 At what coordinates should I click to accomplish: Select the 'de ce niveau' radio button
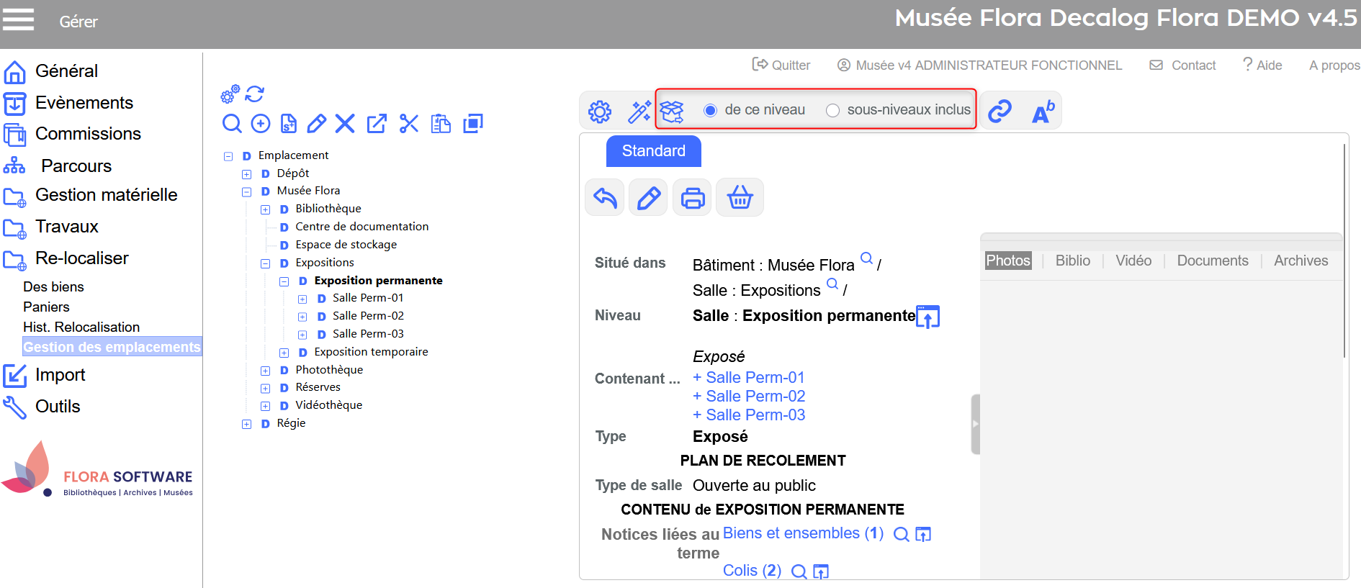point(710,110)
